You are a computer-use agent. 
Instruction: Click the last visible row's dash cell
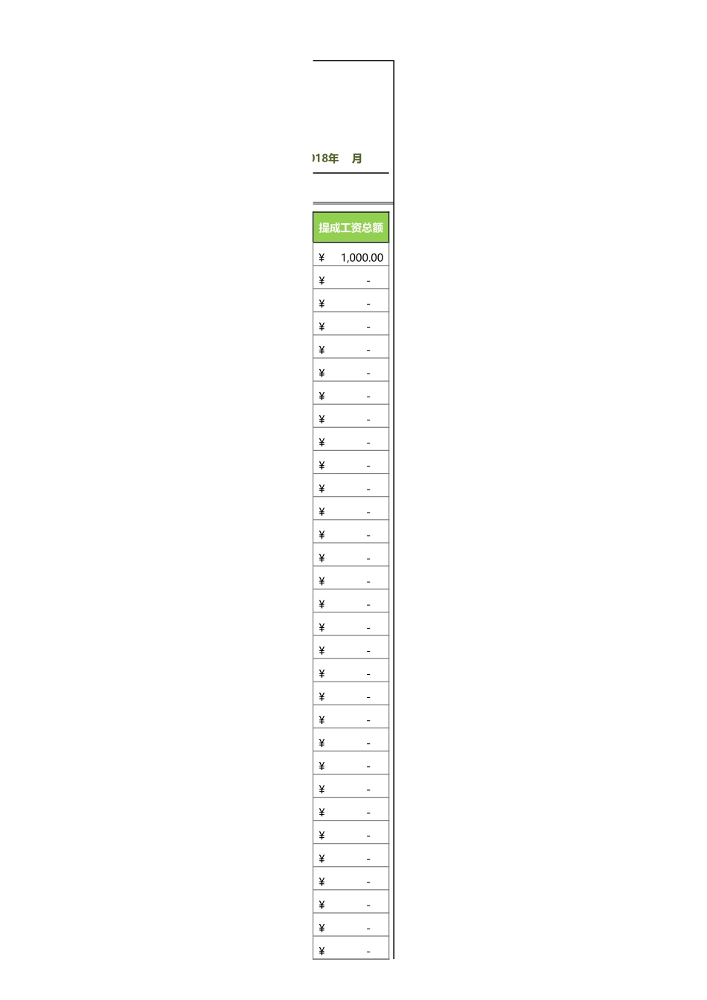tap(368, 952)
